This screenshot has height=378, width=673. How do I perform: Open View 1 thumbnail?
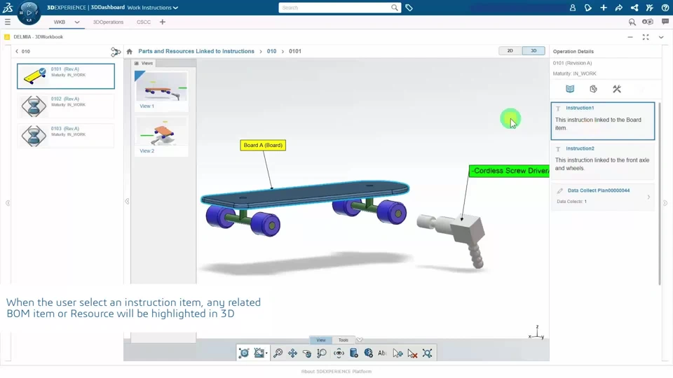tap(161, 90)
